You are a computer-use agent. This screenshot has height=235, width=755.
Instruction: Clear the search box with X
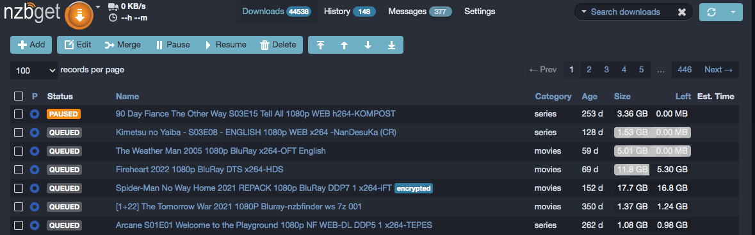pyautogui.click(x=682, y=13)
